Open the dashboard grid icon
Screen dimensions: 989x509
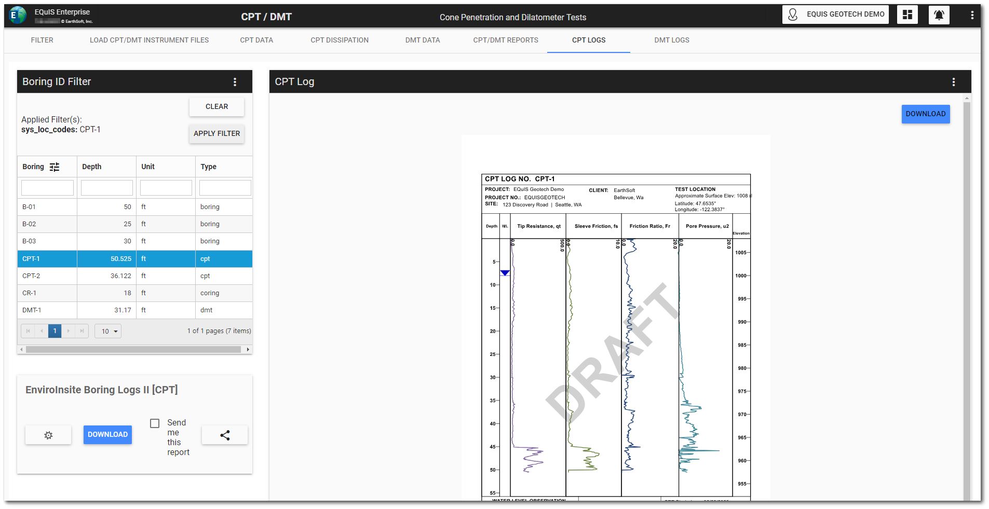point(907,15)
